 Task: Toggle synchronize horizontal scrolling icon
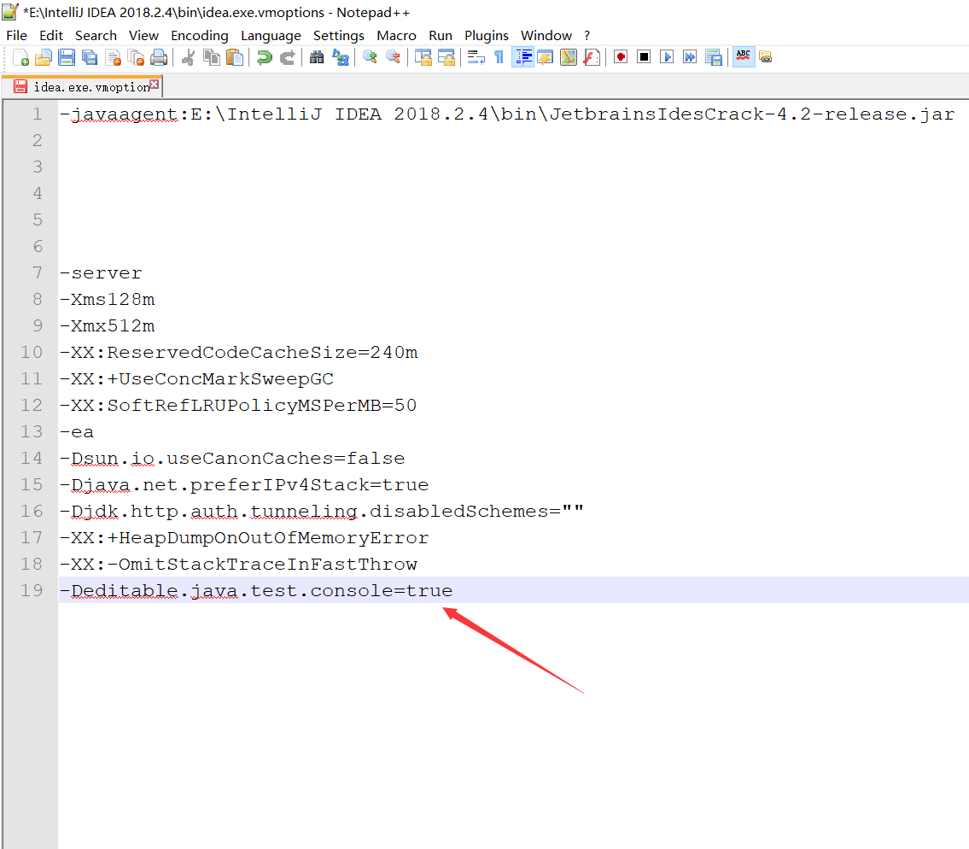[447, 57]
